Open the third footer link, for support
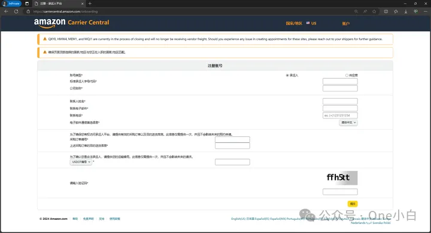This screenshot has height=233, width=431. click(101, 219)
